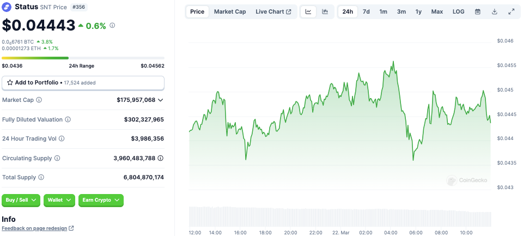Image resolution: width=523 pixels, height=236 pixels.
Task: Show Fully Diluted Valuation info icon
Action: click(68, 119)
